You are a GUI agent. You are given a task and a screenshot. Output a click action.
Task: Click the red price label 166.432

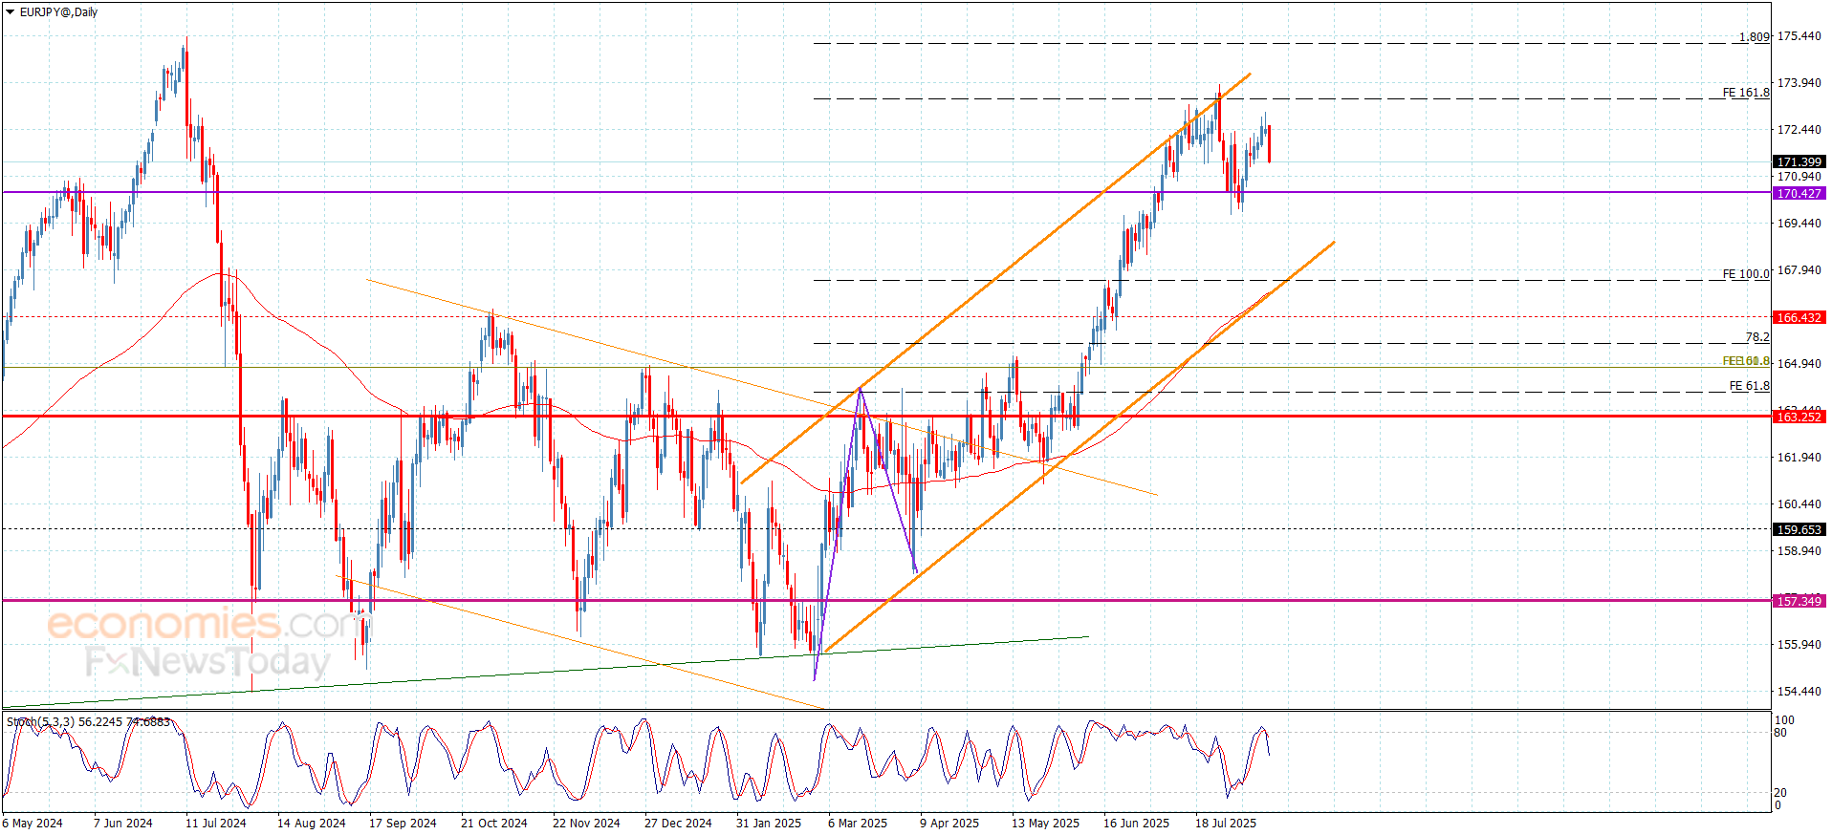tap(1799, 318)
